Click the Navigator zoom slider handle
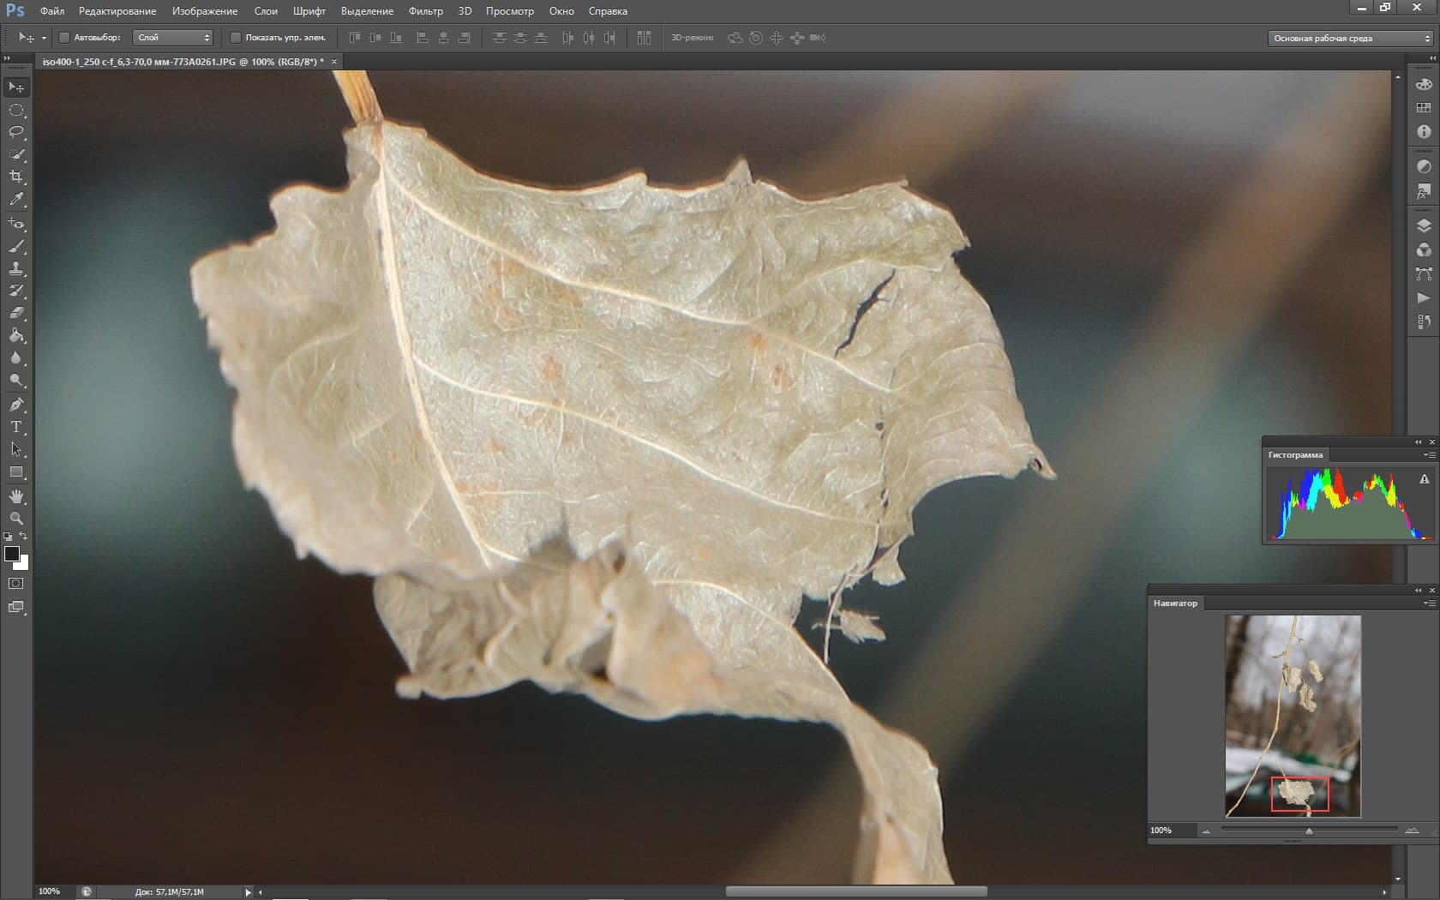 1309,831
